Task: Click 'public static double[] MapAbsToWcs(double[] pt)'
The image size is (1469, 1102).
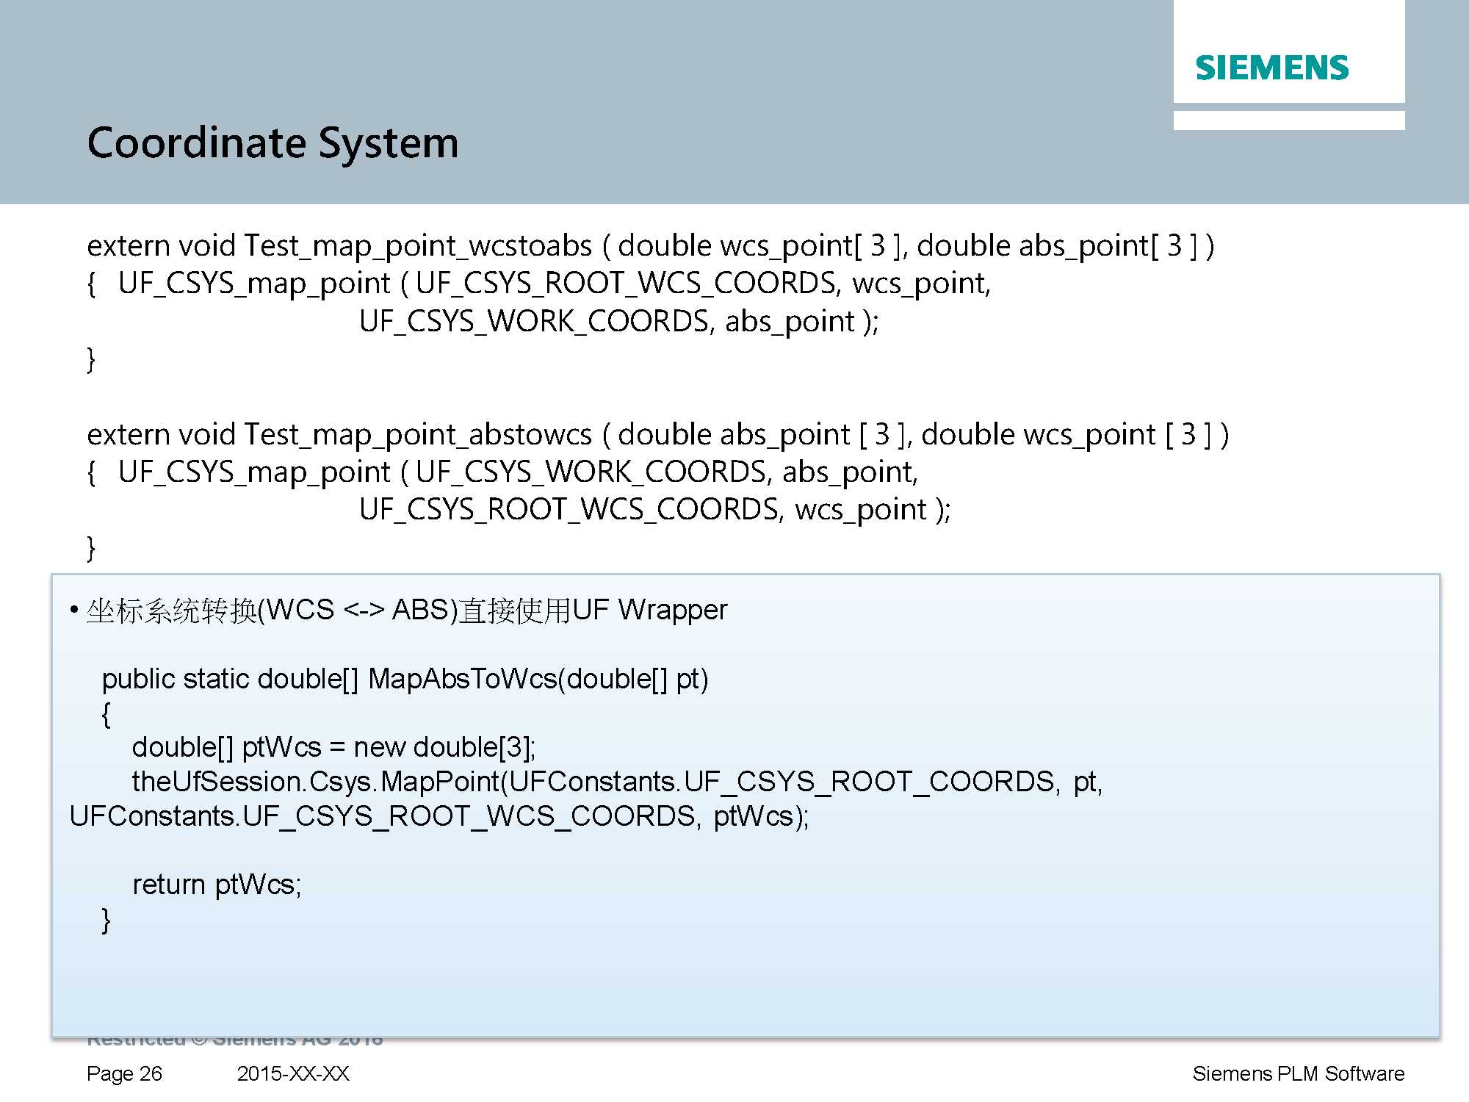Action: 405,679
